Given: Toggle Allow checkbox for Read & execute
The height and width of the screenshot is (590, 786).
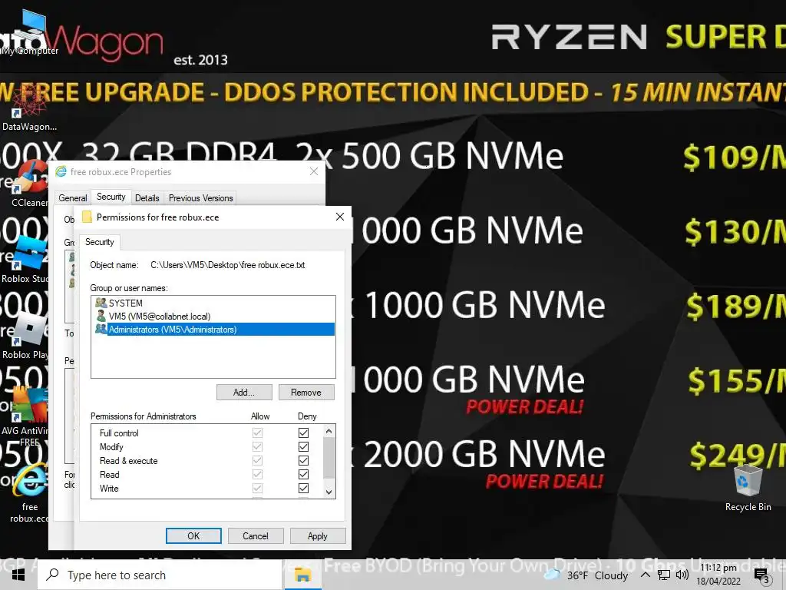Looking at the screenshot, I should coord(258,460).
